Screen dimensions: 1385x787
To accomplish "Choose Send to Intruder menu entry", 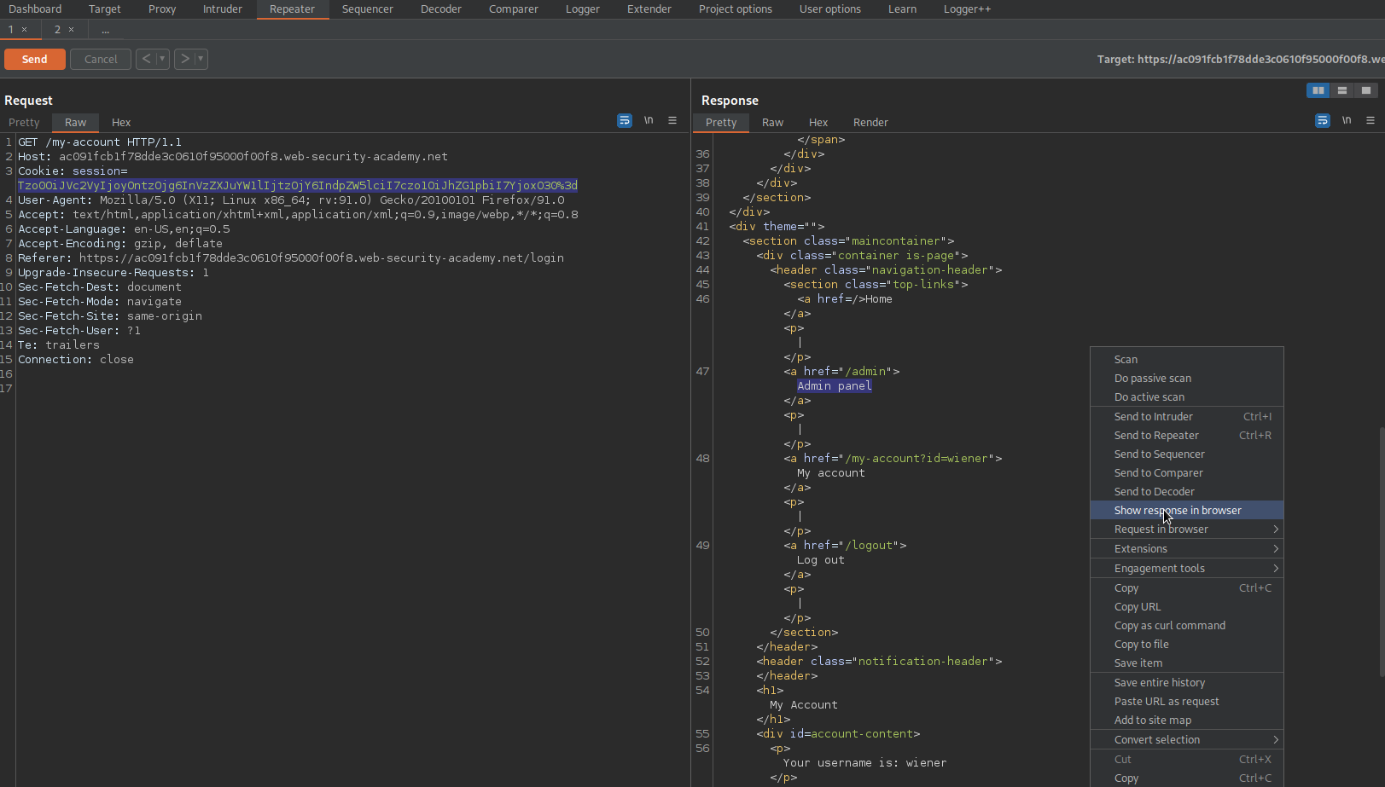I will (x=1187, y=417).
